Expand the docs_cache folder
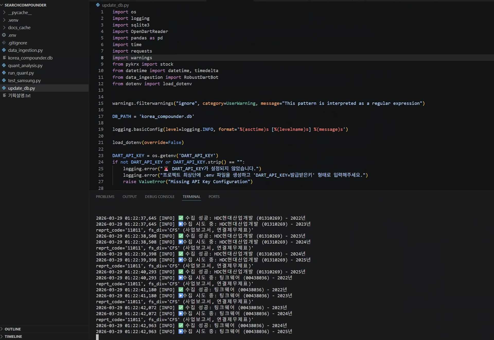Image resolution: width=494 pixels, height=340 pixels. click(4, 28)
